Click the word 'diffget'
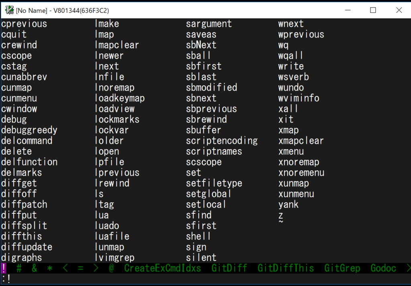The height and width of the screenshot is (286, 411). coord(19,183)
